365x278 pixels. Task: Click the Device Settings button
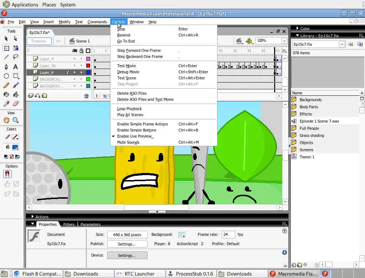pyautogui.click(x=127, y=255)
